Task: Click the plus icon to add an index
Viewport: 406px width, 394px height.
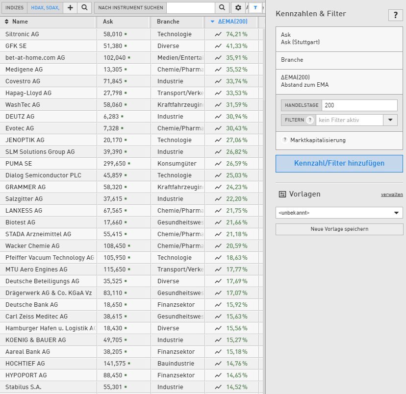Action: [x=70, y=8]
